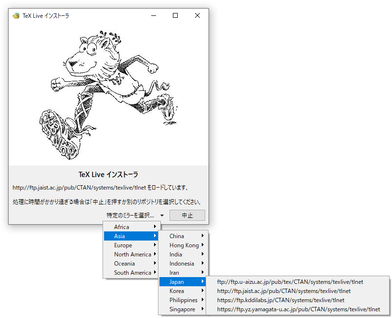Image resolution: width=392 pixels, height=318 pixels.
Task: Expand the Hong Kong mirror list
Action: point(183,245)
